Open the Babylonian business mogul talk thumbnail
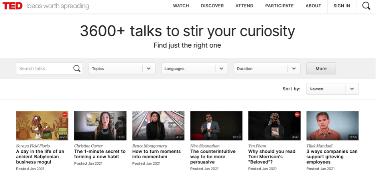Viewport: 376px width, 175px height. coord(42,126)
